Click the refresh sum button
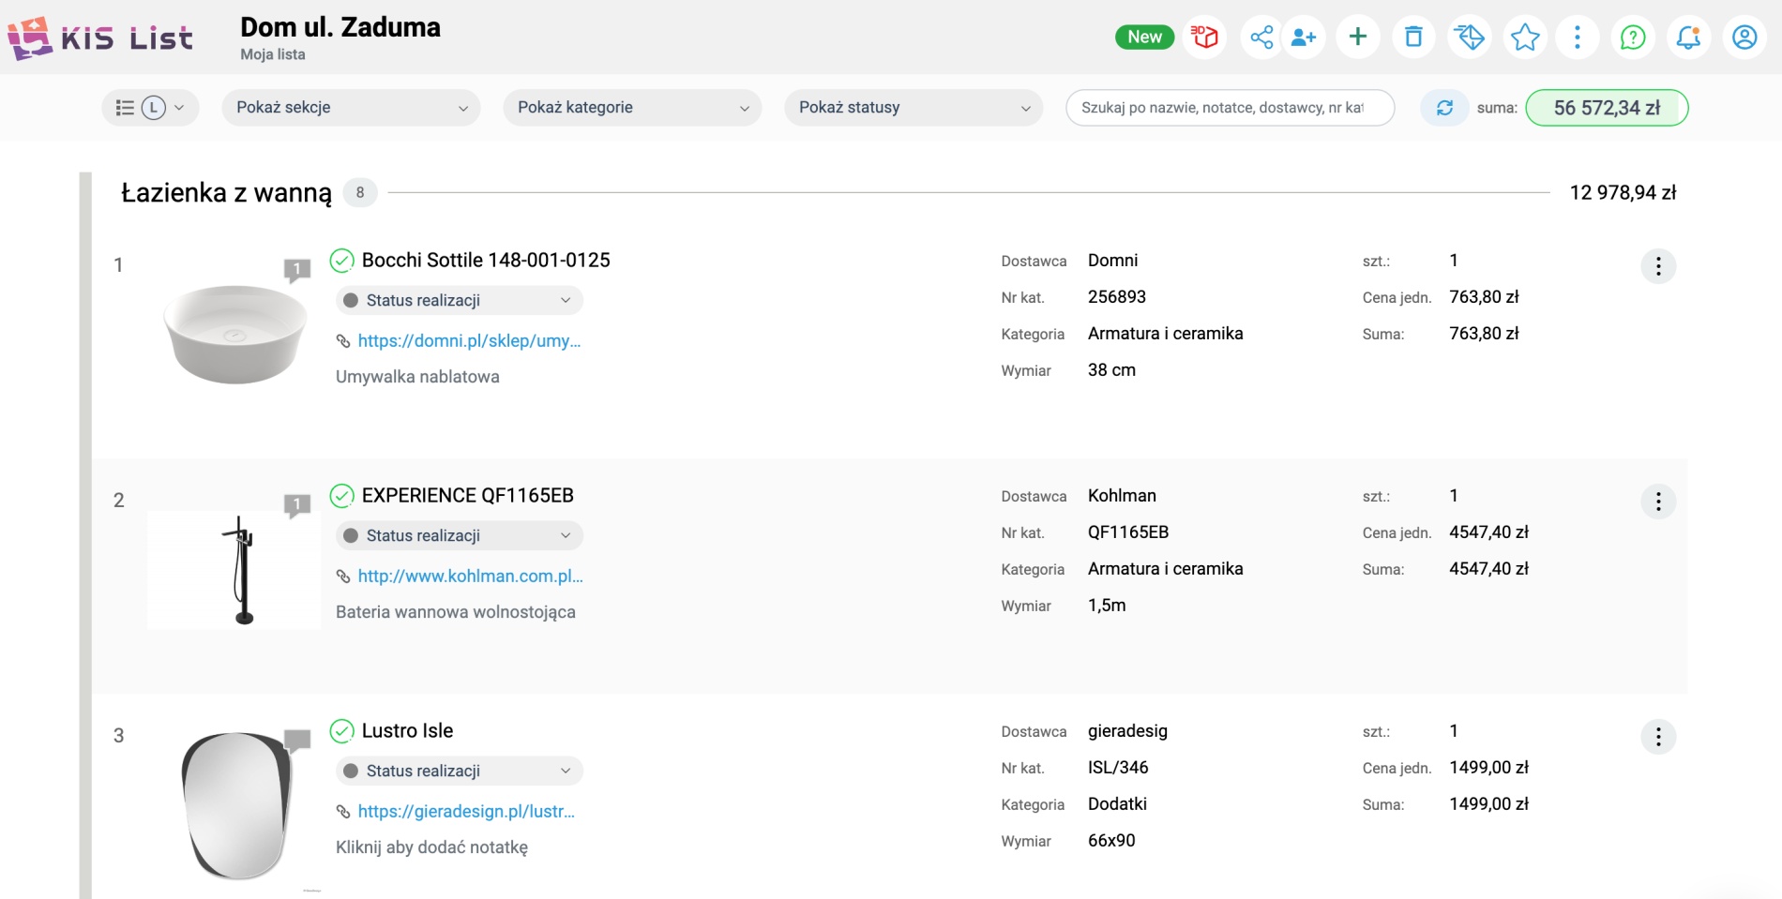The image size is (1782, 899). [1444, 108]
